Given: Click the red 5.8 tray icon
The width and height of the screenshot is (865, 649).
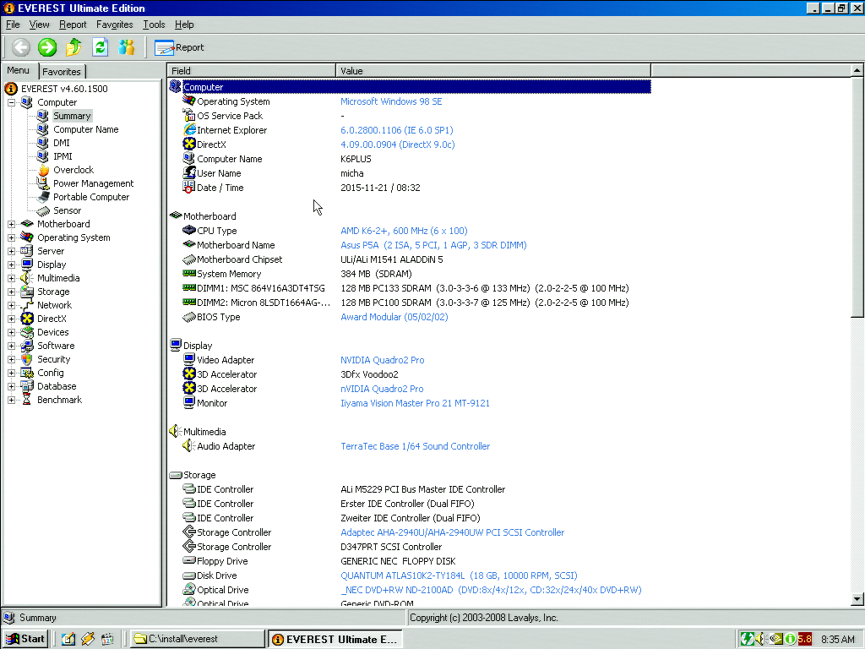Looking at the screenshot, I should (805, 639).
